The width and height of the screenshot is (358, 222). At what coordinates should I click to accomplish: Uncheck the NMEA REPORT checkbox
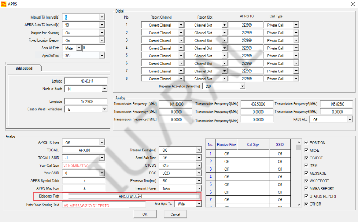(x=306, y=188)
